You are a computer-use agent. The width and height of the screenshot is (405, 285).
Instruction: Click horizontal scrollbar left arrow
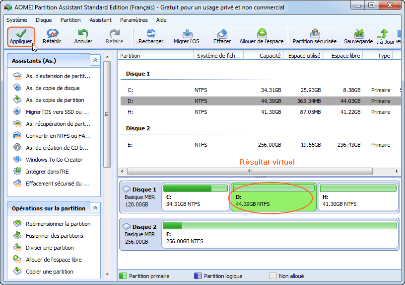(122, 172)
